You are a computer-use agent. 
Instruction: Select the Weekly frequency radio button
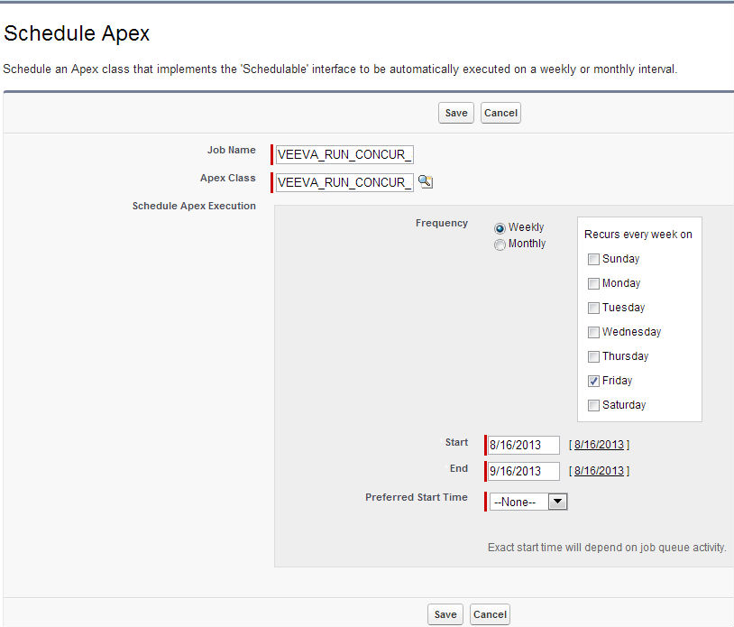(500, 228)
